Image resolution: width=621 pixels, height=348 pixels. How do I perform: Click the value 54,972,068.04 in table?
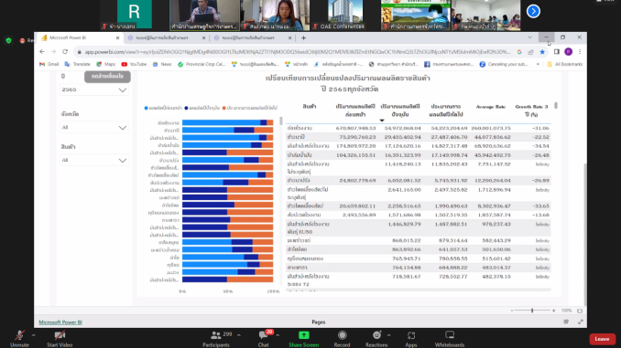point(402,128)
